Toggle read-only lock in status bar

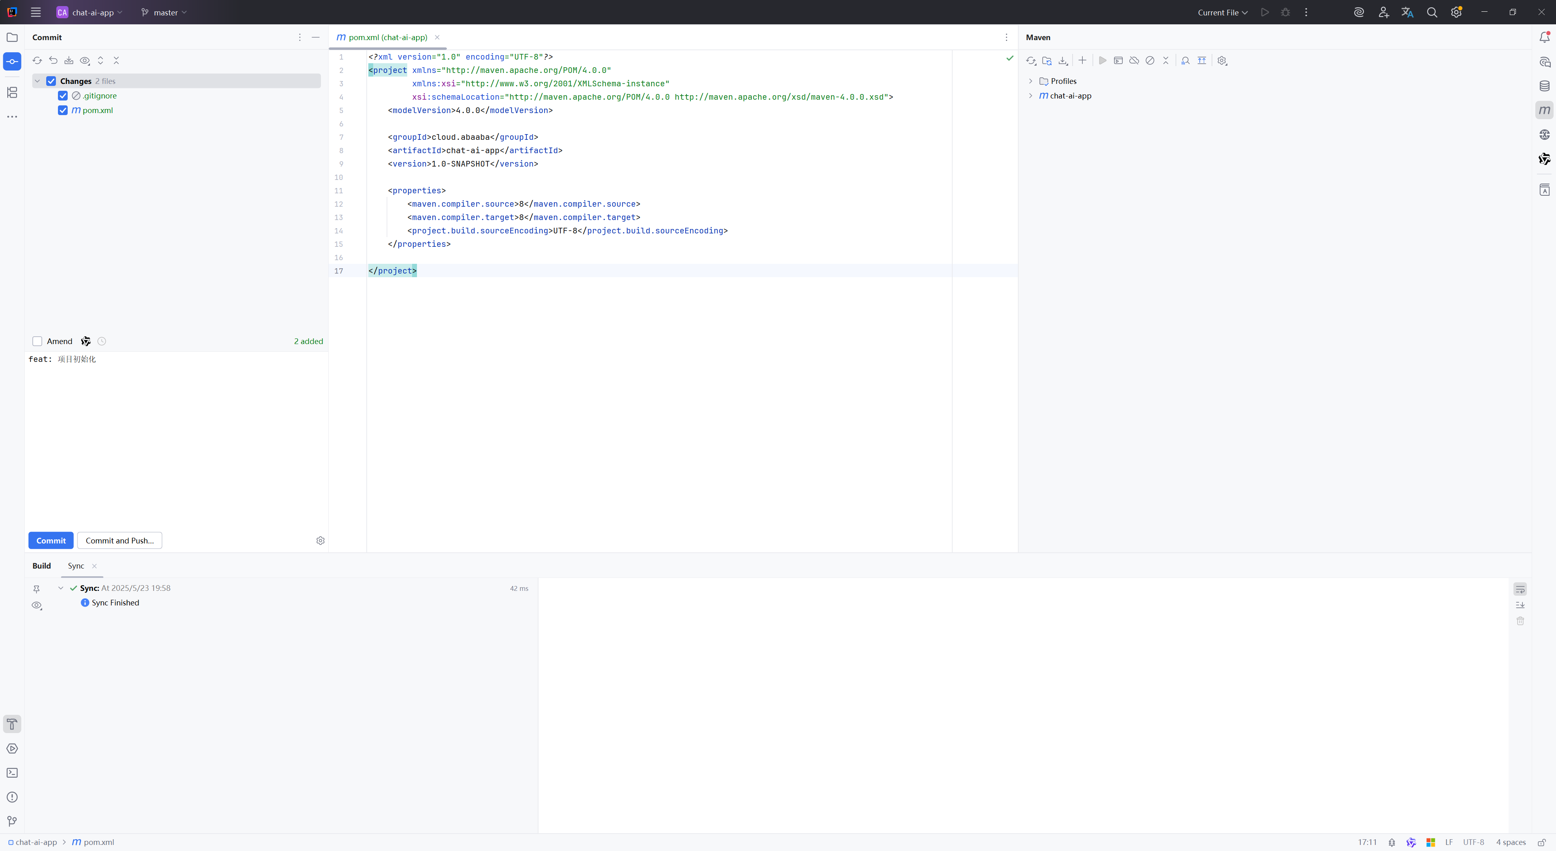pyautogui.click(x=1541, y=842)
